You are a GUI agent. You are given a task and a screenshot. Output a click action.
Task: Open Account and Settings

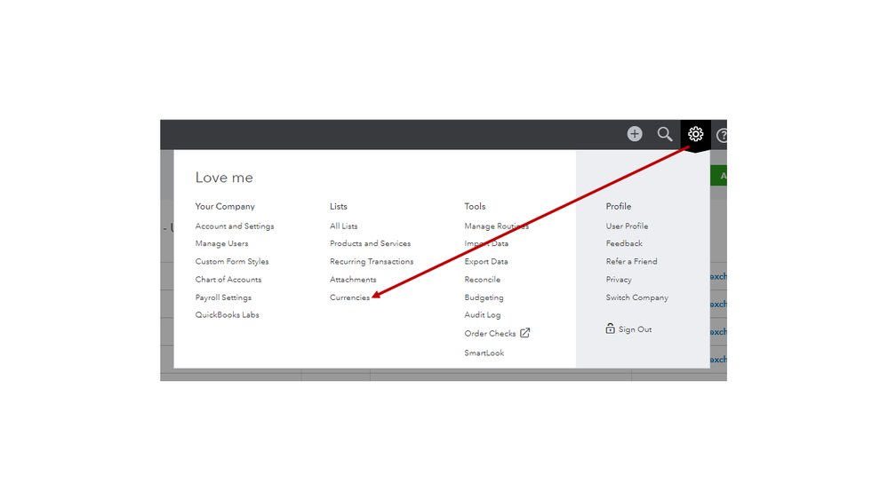[x=235, y=226]
